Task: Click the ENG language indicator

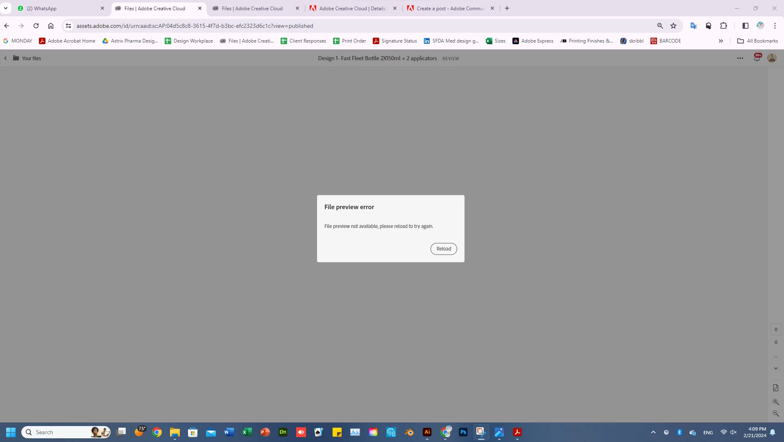Action: click(x=708, y=433)
